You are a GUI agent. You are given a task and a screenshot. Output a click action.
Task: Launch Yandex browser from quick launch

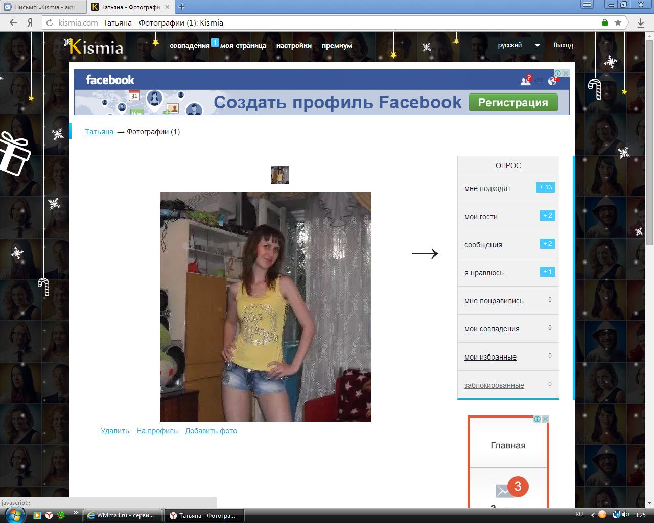click(49, 515)
